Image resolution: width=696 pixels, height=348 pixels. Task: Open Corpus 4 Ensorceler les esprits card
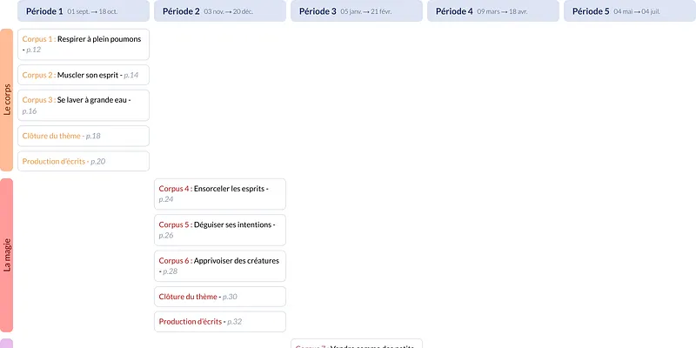point(220,194)
